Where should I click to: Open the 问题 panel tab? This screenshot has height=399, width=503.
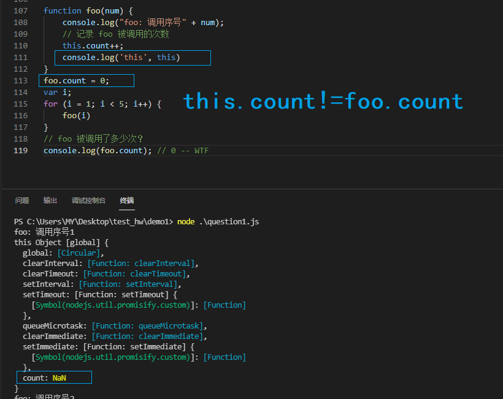[x=22, y=200]
